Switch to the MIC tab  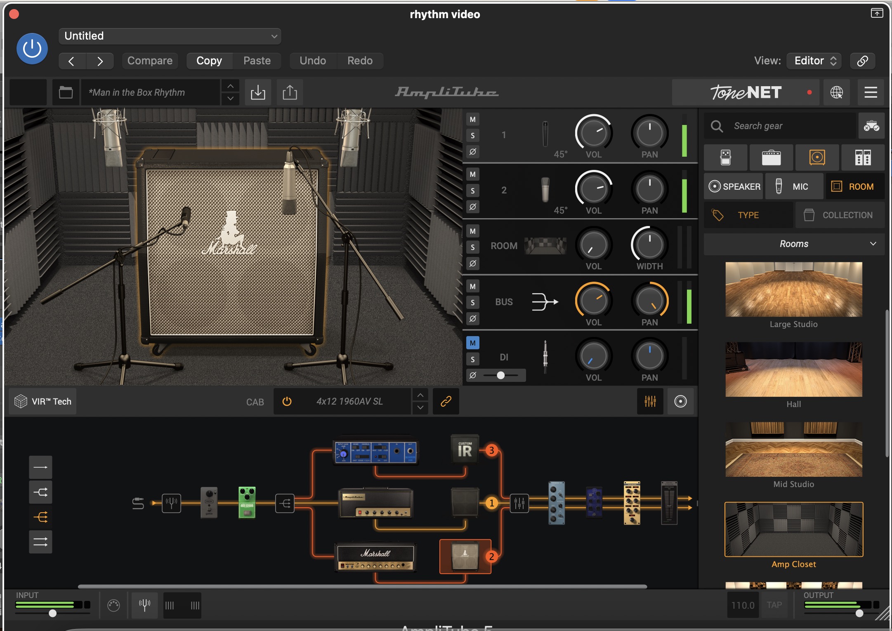coord(794,186)
